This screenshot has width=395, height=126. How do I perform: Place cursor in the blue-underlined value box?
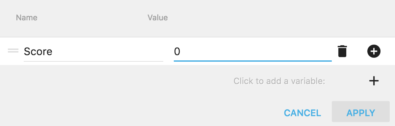253,52
